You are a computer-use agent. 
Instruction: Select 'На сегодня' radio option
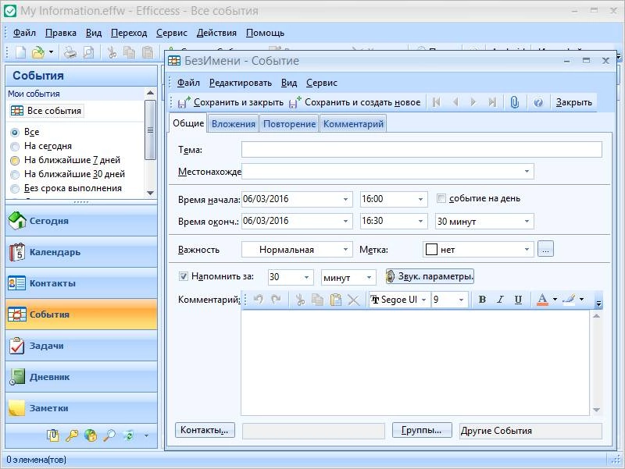pos(15,147)
